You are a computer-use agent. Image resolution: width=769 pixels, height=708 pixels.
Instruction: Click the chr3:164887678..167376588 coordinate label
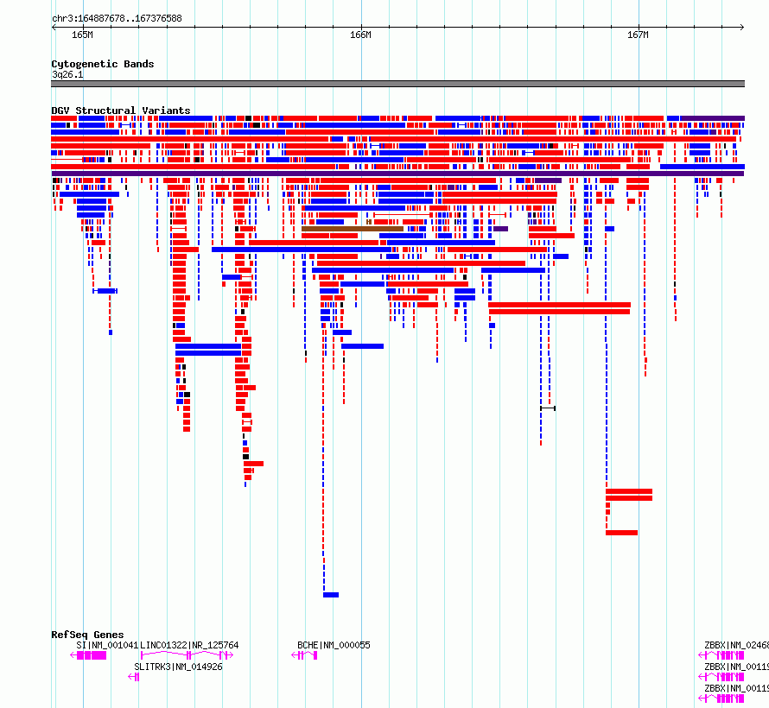pyautogui.click(x=117, y=19)
